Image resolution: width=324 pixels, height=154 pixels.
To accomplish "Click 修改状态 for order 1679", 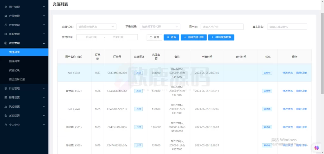I will click(288, 127).
